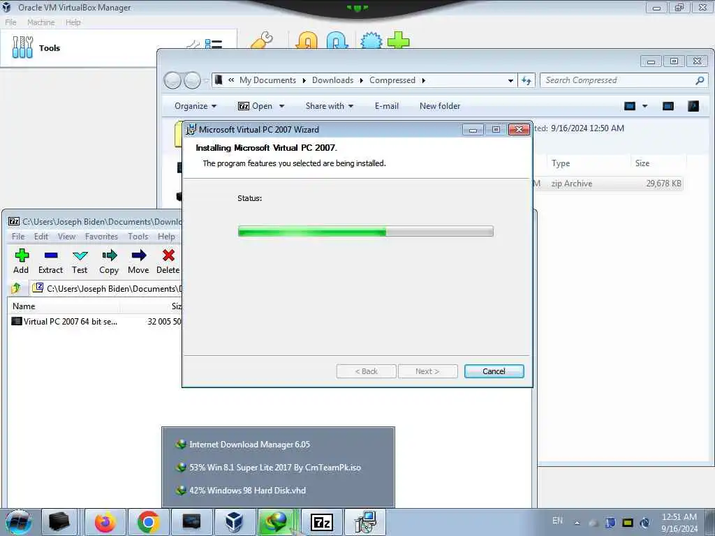The image size is (715, 536).
Task: Click the blue gear New icon in VirtualBox
Action: coord(371,40)
